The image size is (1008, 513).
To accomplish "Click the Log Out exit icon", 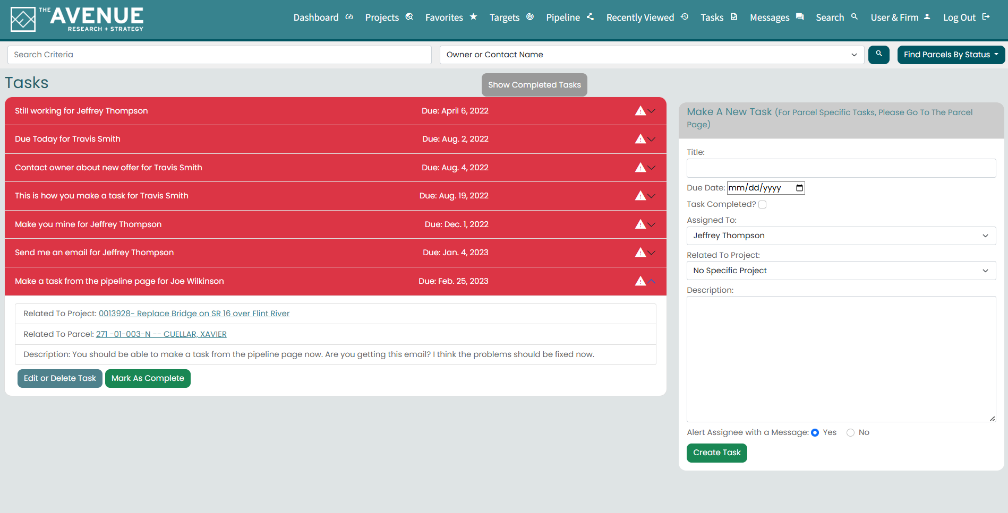I will click(986, 17).
